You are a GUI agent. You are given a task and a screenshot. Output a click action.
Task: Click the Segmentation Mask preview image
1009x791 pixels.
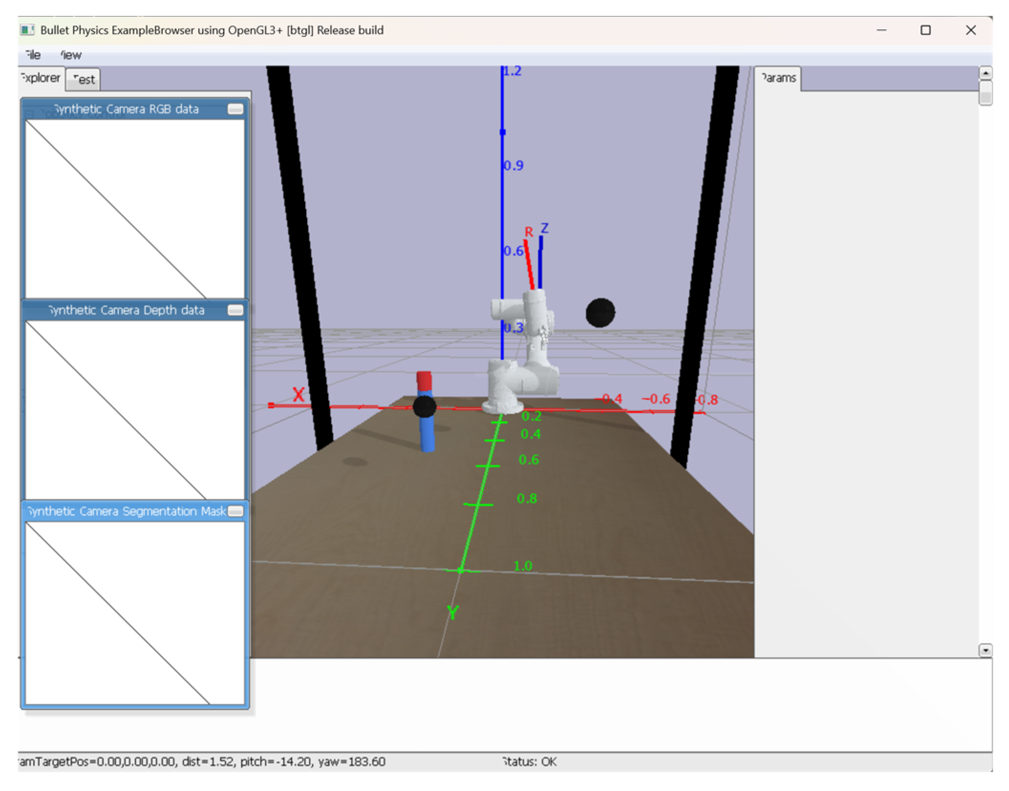pos(135,612)
